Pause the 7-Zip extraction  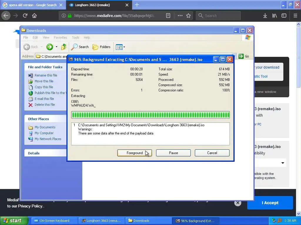point(173,153)
